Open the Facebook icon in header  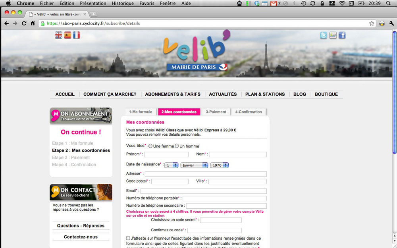click(x=342, y=35)
